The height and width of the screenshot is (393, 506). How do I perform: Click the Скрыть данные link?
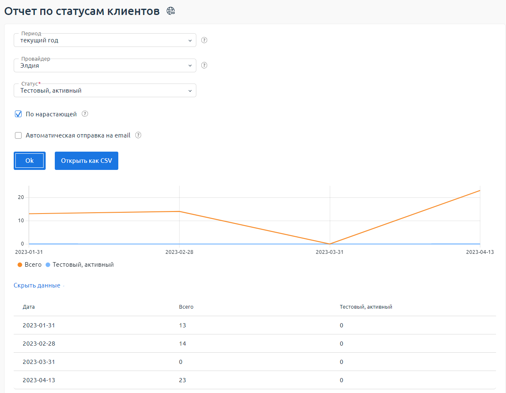pos(37,285)
